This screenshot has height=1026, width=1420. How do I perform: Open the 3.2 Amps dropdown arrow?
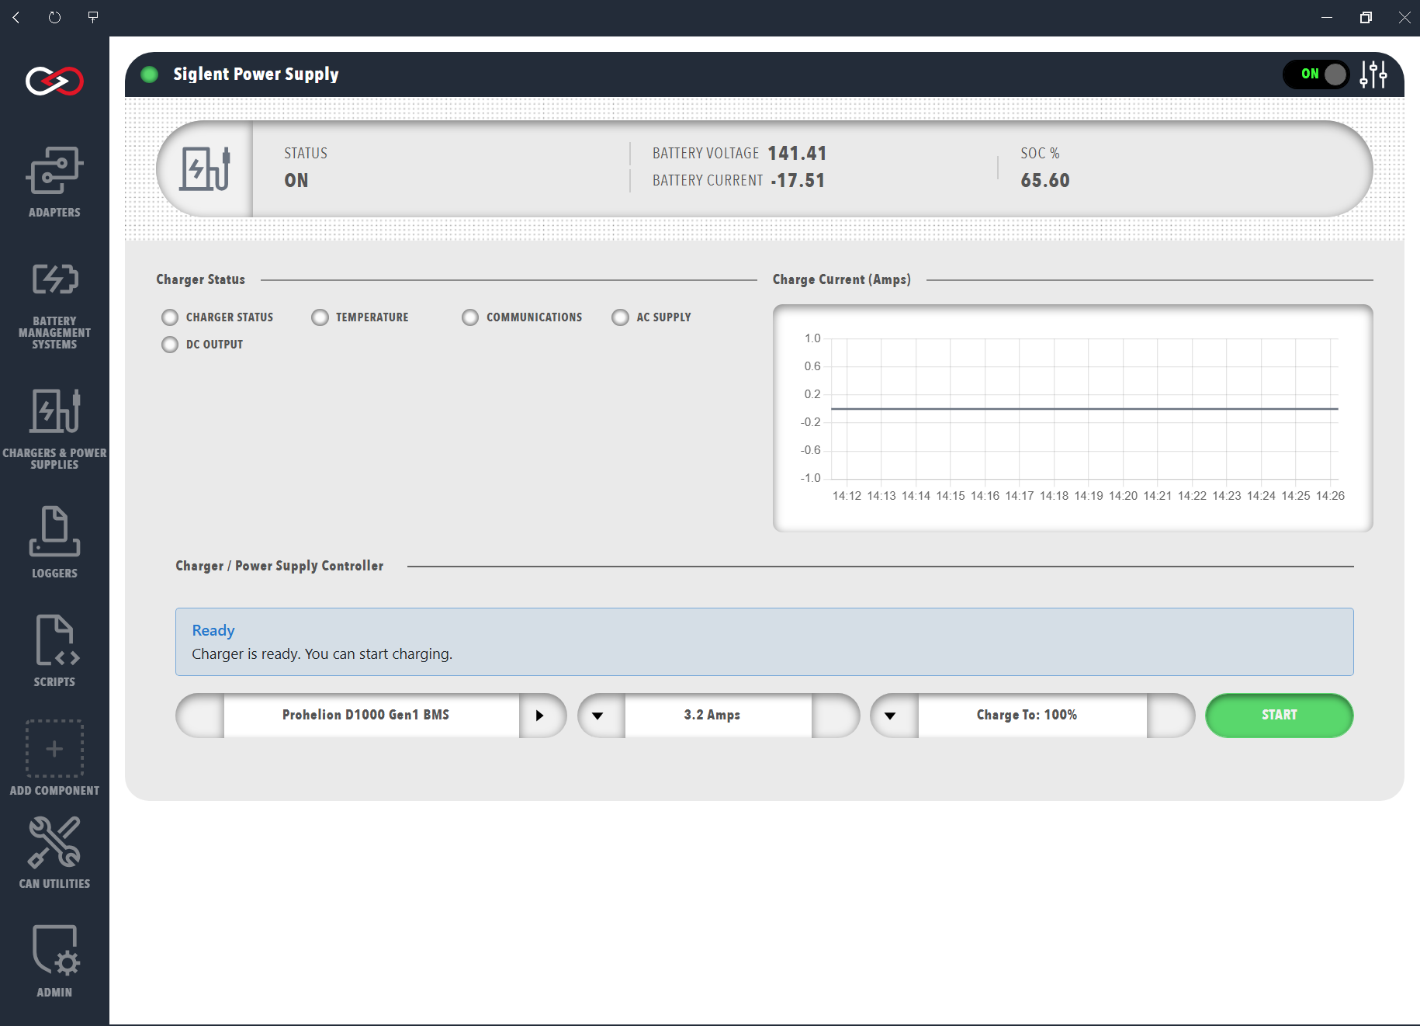599,716
